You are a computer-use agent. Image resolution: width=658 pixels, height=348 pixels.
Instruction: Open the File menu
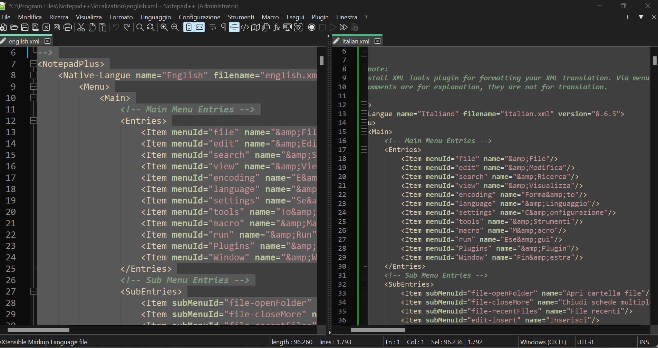tap(6, 17)
